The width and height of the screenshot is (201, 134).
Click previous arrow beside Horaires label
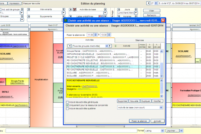(x=118, y=17)
